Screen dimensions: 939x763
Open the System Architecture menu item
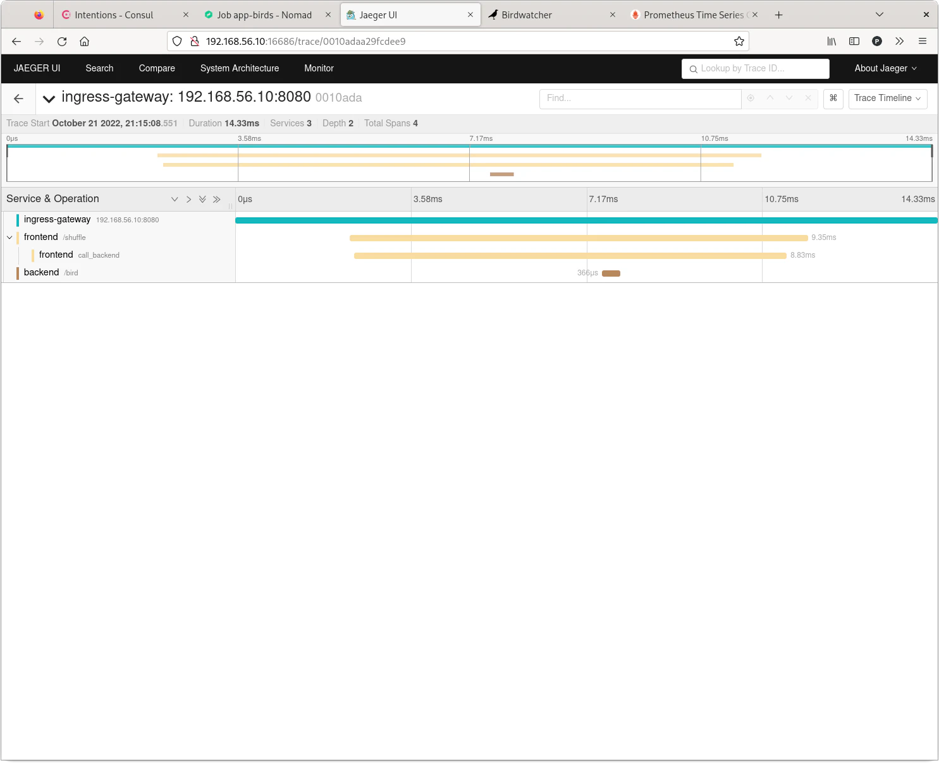coord(239,68)
